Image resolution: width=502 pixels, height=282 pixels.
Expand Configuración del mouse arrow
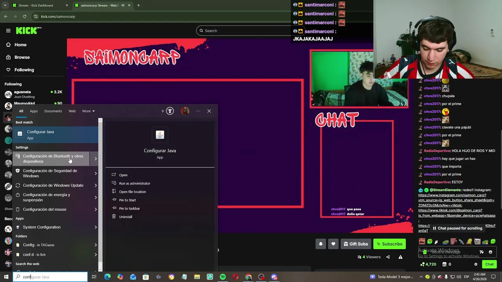pos(96,209)
